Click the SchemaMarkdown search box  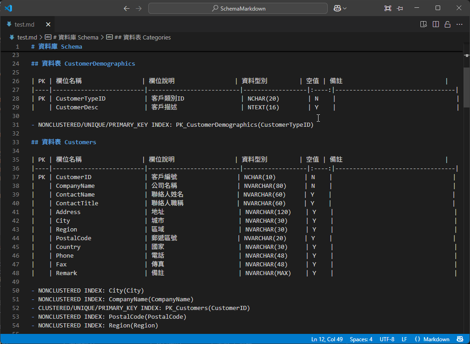(238, 8)
